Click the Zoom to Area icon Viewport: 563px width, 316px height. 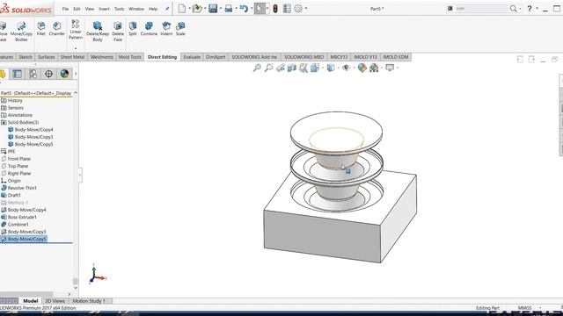click(x=268, y=68)
